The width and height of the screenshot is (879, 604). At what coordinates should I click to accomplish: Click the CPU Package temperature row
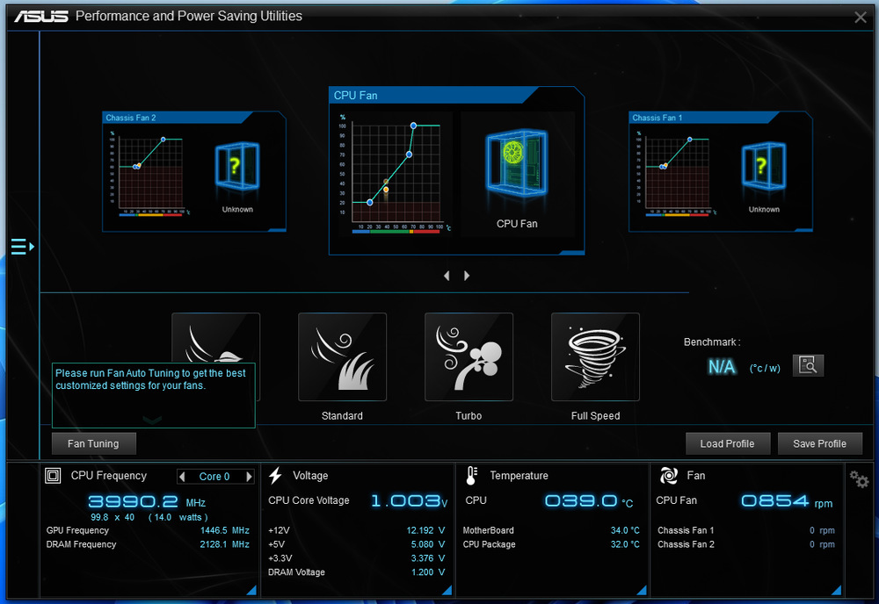[x=551, y=544]
